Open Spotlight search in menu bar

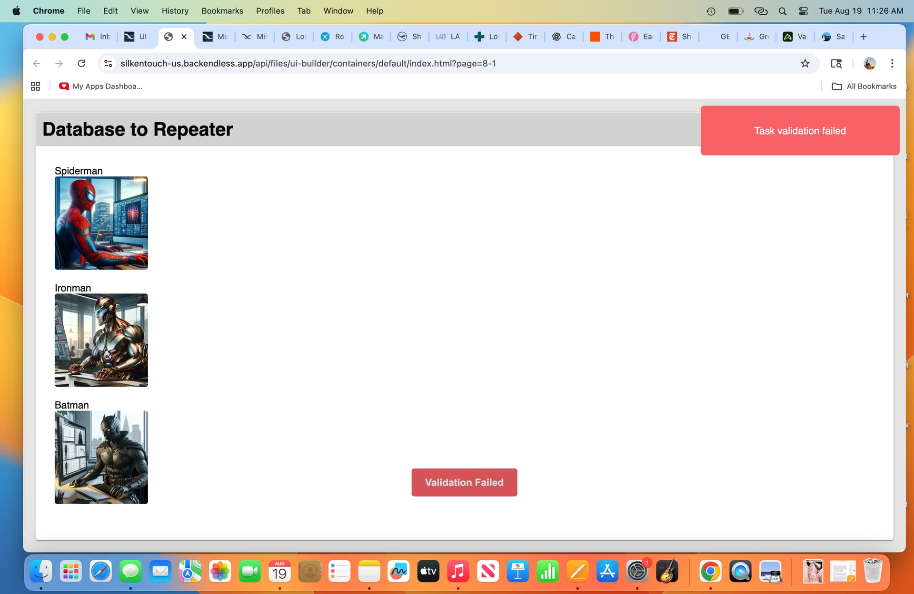(782, 11)
